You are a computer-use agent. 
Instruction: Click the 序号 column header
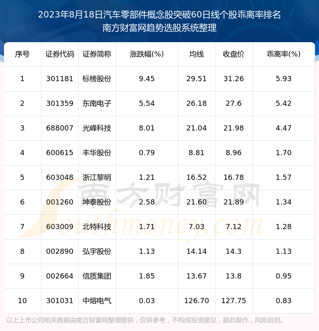pyautogui.click(x=22, y=54)
